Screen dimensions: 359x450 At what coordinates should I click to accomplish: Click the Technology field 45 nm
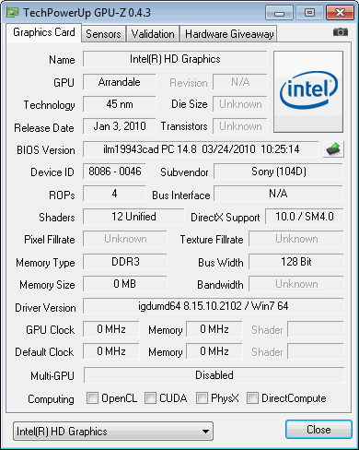point(120,104)
